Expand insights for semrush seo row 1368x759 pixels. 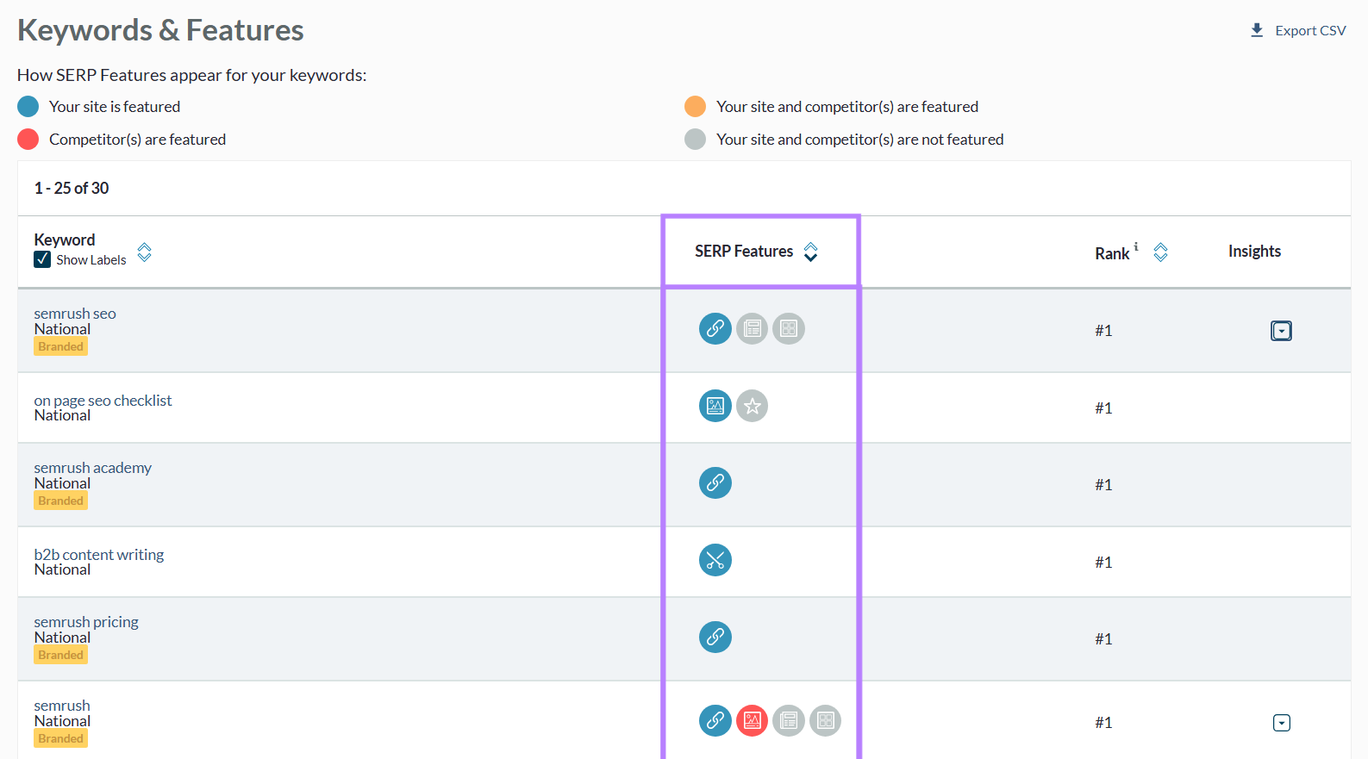pos(1281,331)
